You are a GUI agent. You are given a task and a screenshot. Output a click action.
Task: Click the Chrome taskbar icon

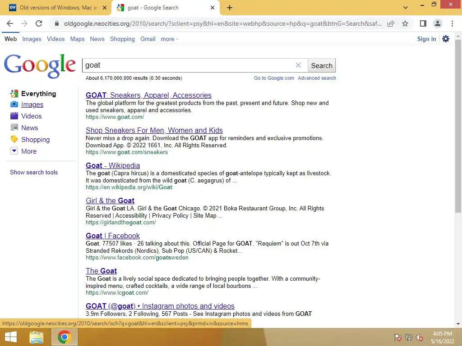click(64, 337)
